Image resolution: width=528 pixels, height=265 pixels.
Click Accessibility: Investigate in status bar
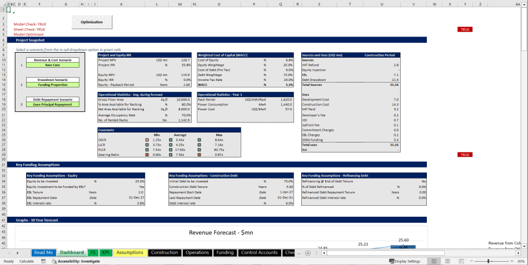75,261
